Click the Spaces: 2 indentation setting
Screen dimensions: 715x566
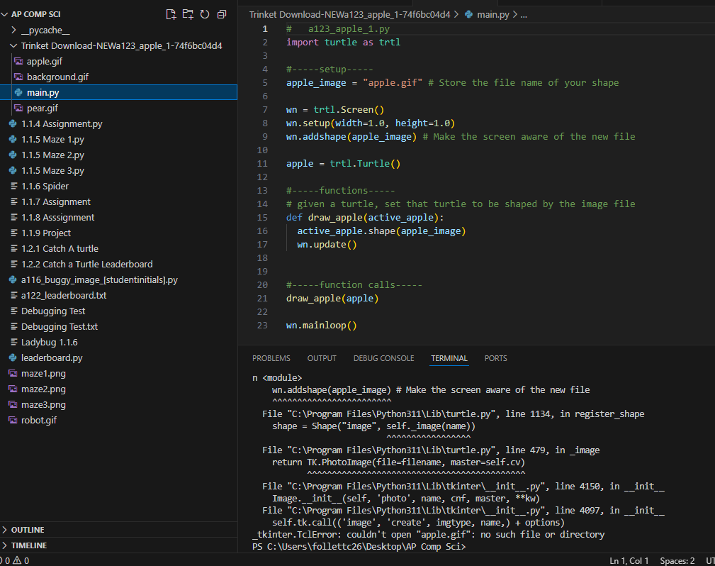(677, 560)
